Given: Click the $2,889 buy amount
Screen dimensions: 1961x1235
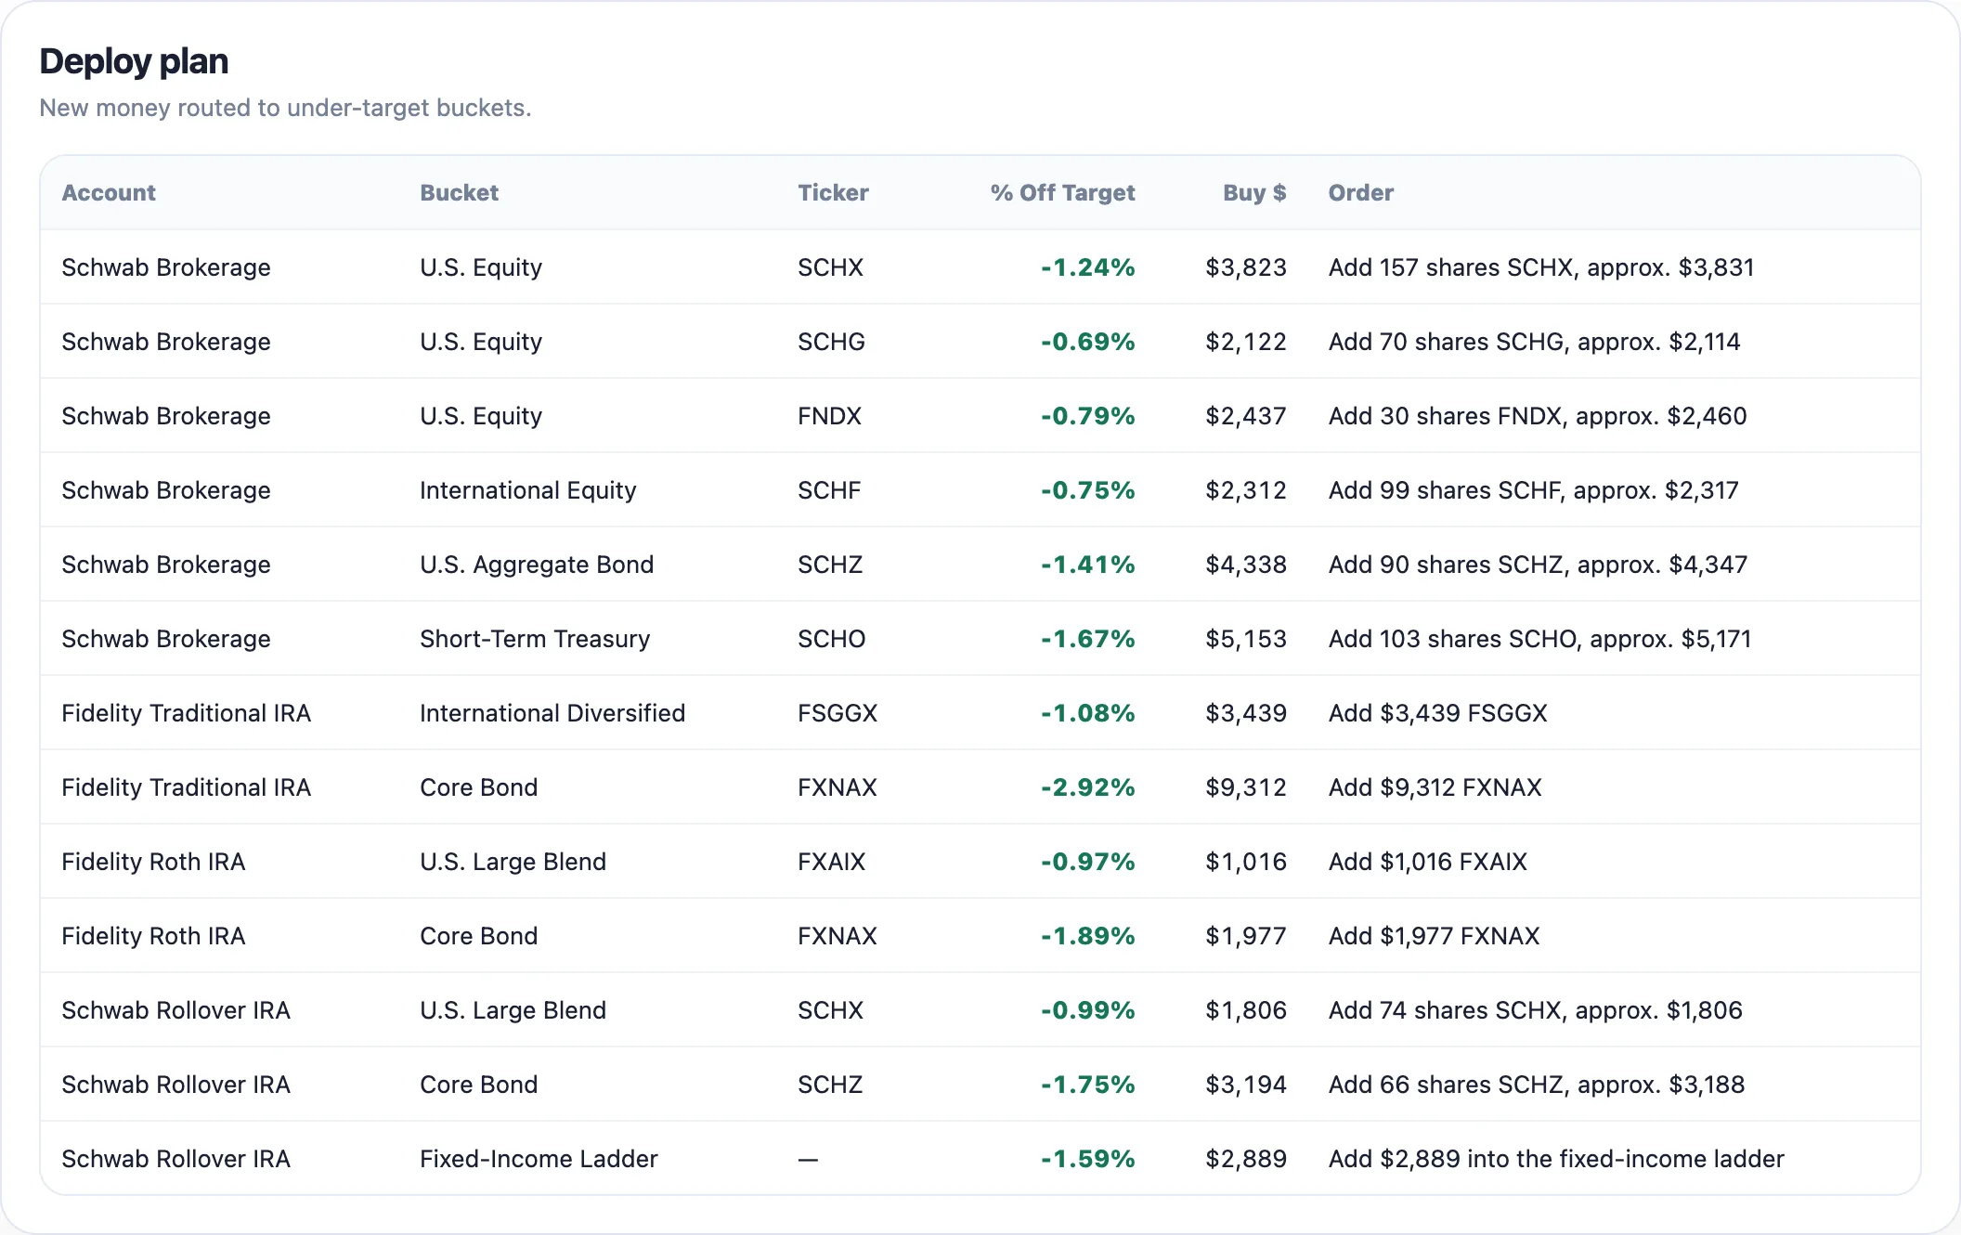Looking at the screenshot, I should (1246, 1159).
